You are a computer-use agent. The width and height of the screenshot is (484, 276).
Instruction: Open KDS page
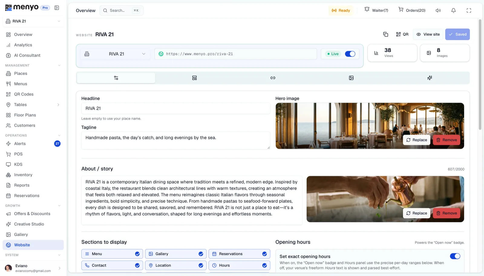point(33,164)
